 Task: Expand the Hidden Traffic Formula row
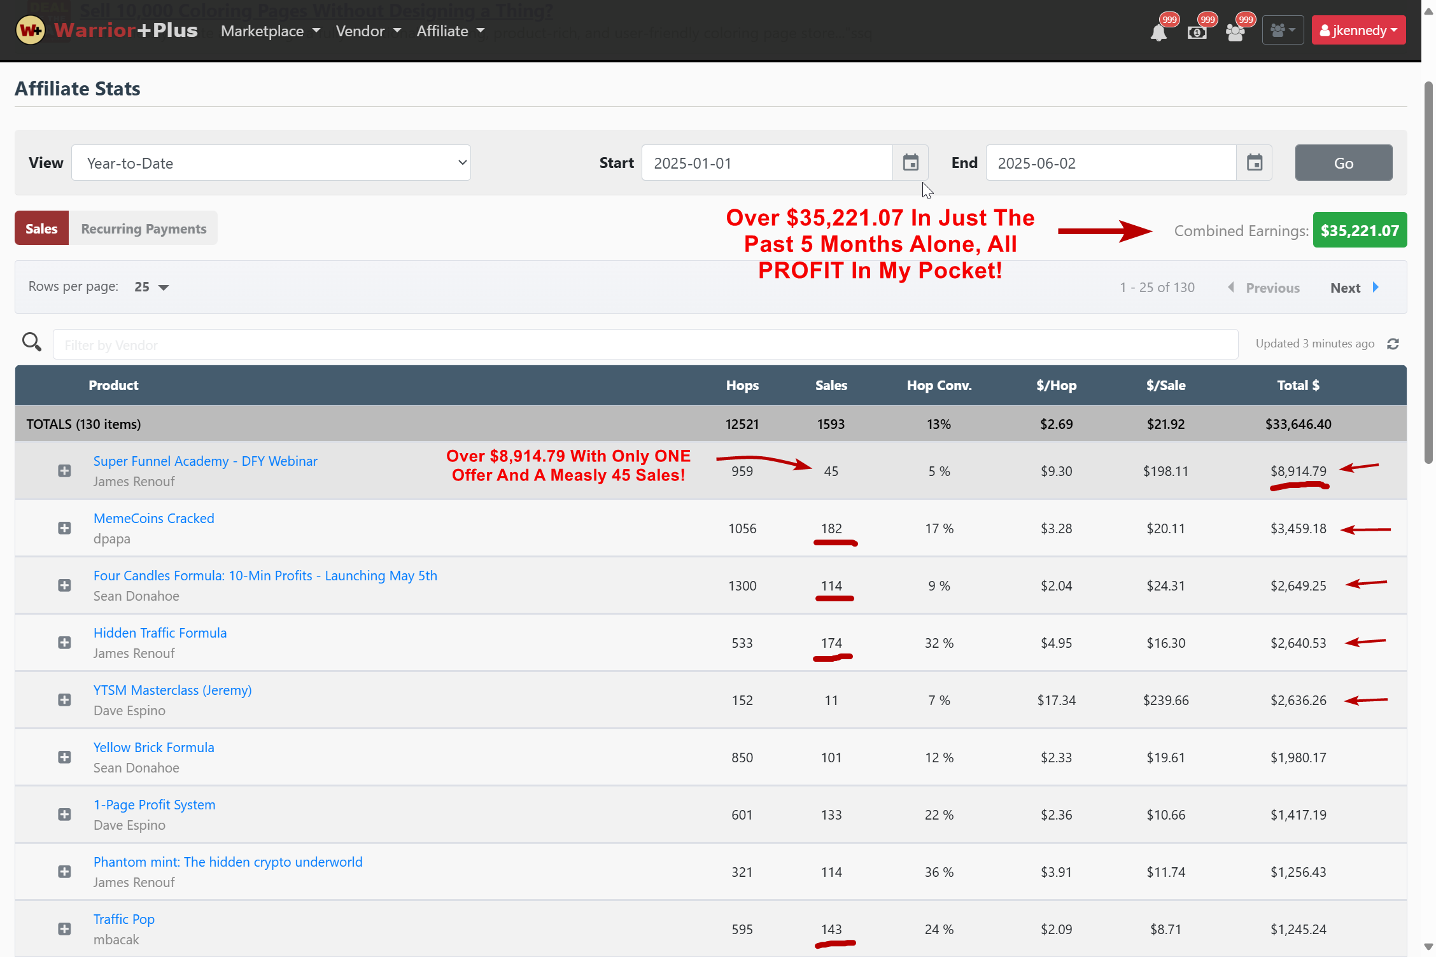coord(64,643)
